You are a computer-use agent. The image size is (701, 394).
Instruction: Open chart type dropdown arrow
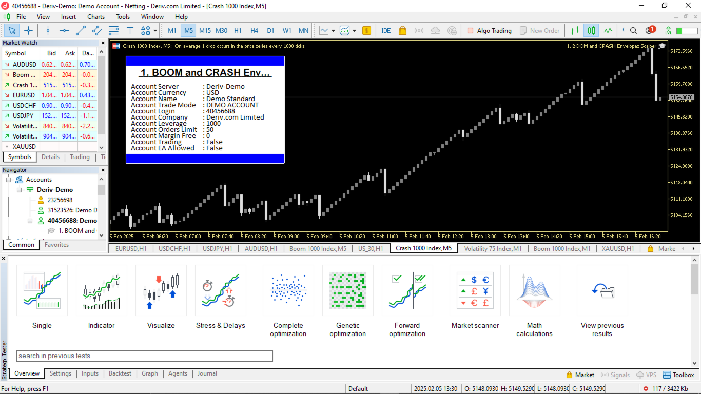[333, 31]
